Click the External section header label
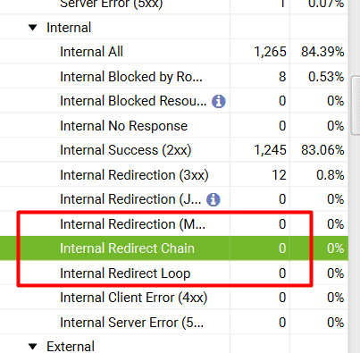 pos(71,347)
